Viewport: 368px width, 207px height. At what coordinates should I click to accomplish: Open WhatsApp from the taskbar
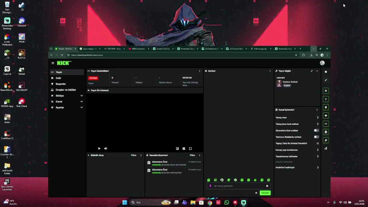(x=227, y=202)
